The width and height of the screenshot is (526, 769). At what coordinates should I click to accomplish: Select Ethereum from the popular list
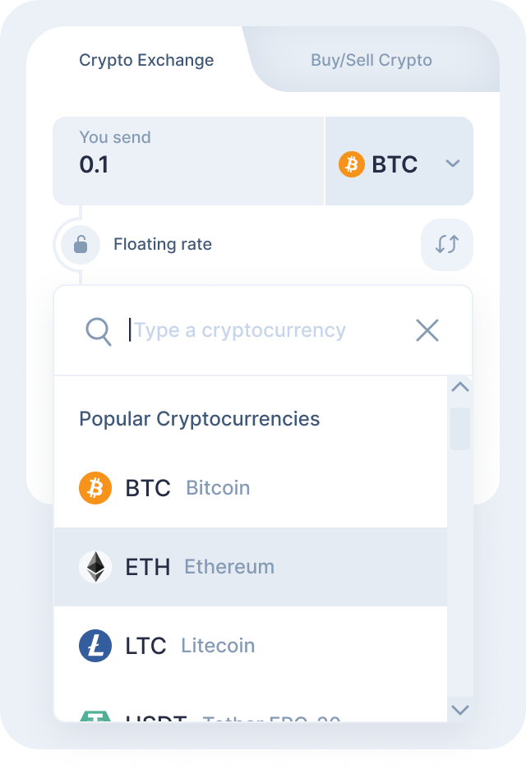228,567
